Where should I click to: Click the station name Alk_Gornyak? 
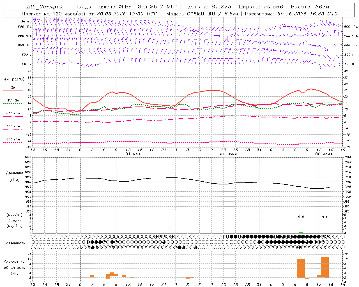pyautogui.click(x=45, y=7)
